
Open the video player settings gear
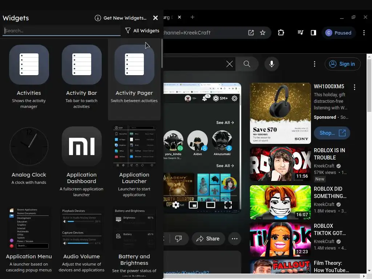[x=176, y=205]
